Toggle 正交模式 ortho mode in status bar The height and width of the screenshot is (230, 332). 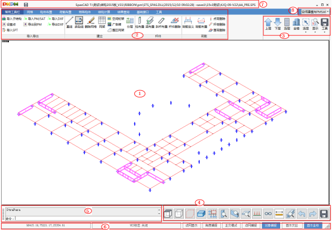(231, 226)
